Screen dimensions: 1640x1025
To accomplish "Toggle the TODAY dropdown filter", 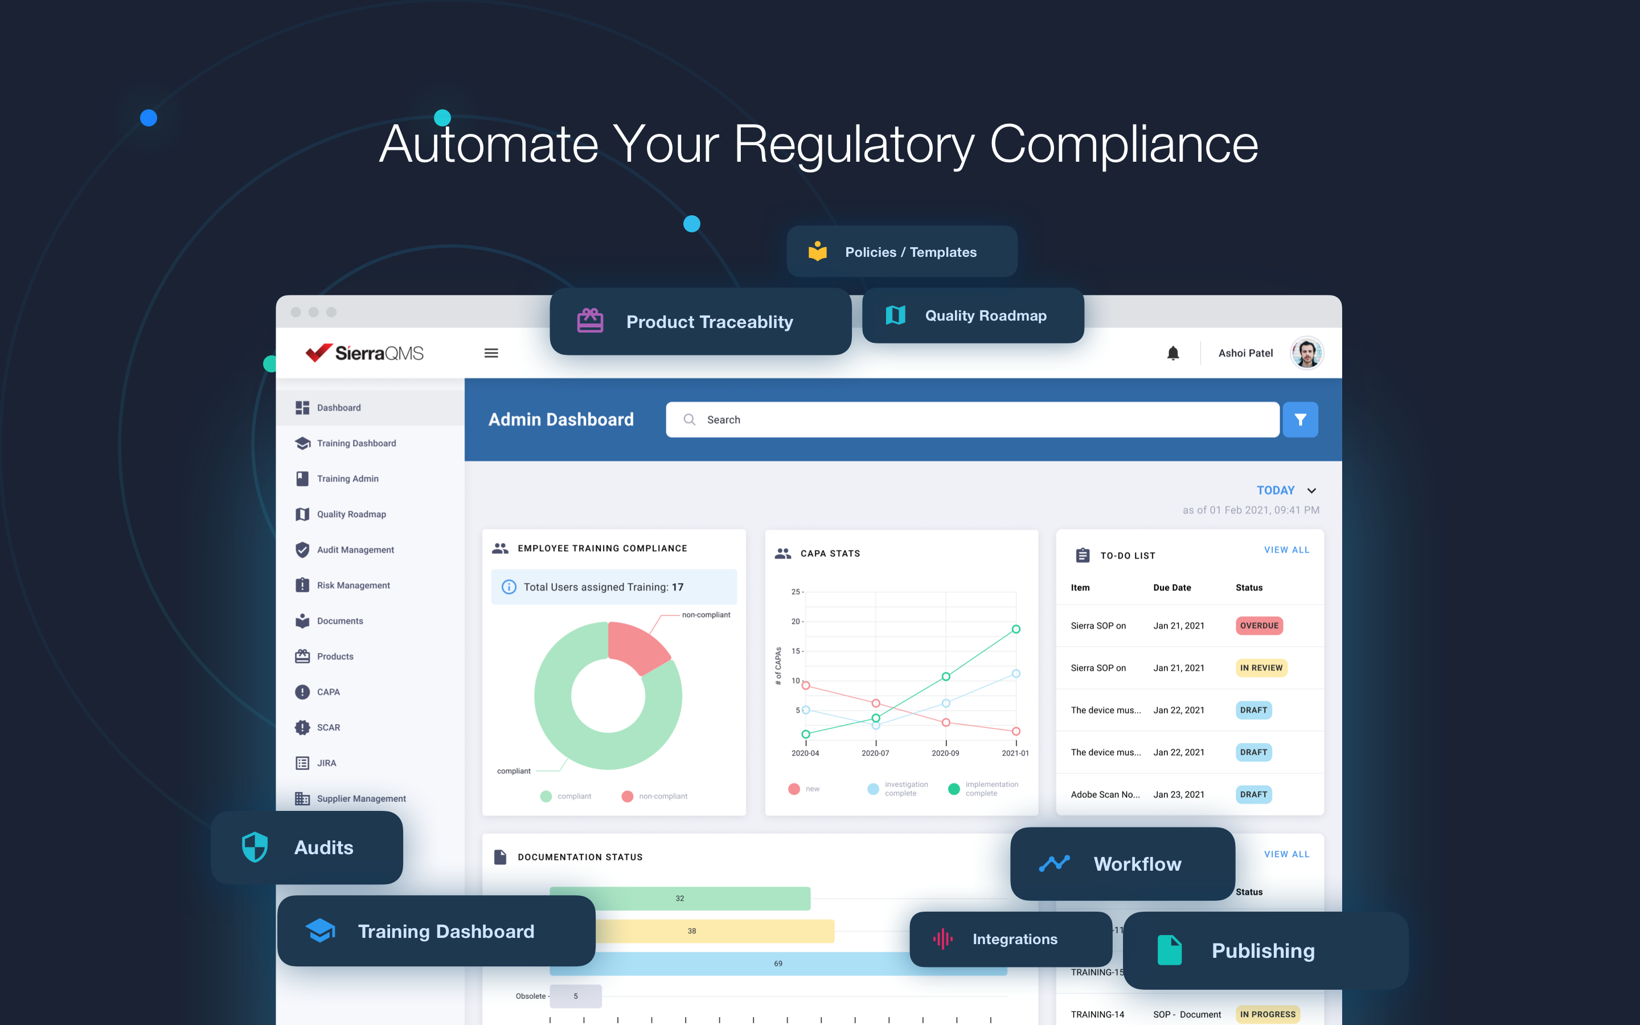I will (1289, 490).
